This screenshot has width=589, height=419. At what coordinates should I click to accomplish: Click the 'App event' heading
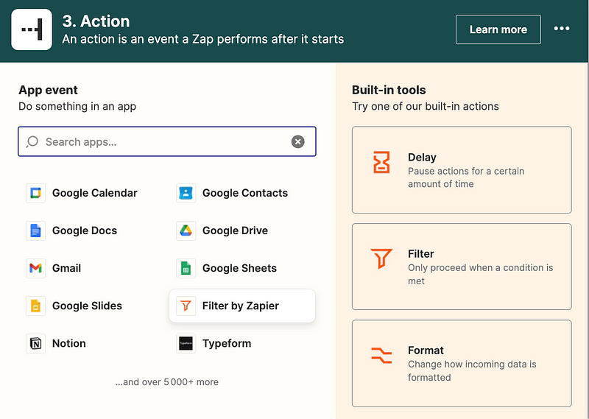(48, 90)
